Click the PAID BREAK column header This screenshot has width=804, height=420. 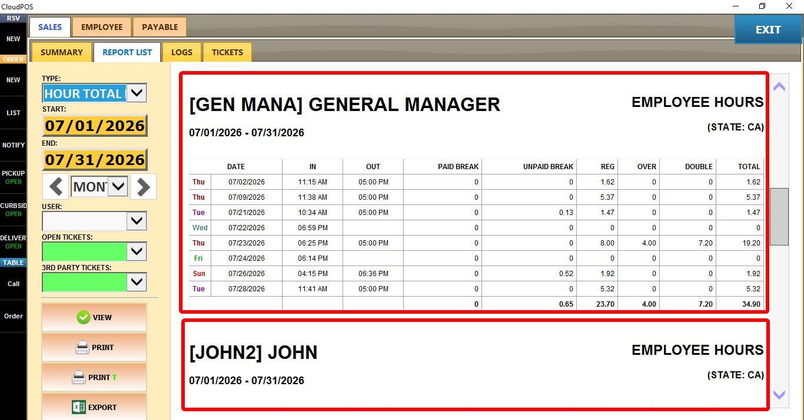pyautogui.click(x=443, y=167)
